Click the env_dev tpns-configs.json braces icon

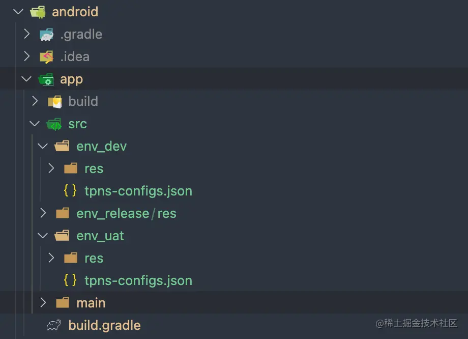point(71,191)
